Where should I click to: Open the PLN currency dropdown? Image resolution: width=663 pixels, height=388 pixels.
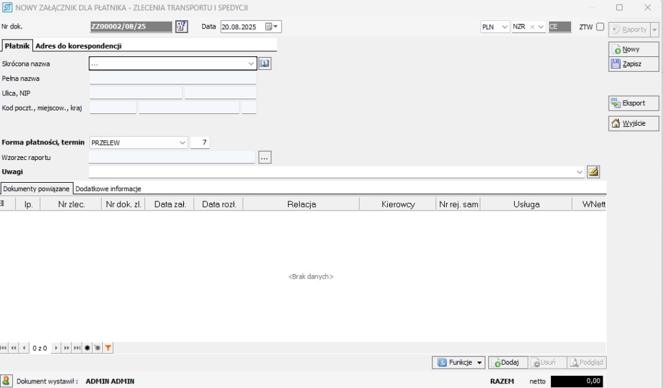point(505,27)
